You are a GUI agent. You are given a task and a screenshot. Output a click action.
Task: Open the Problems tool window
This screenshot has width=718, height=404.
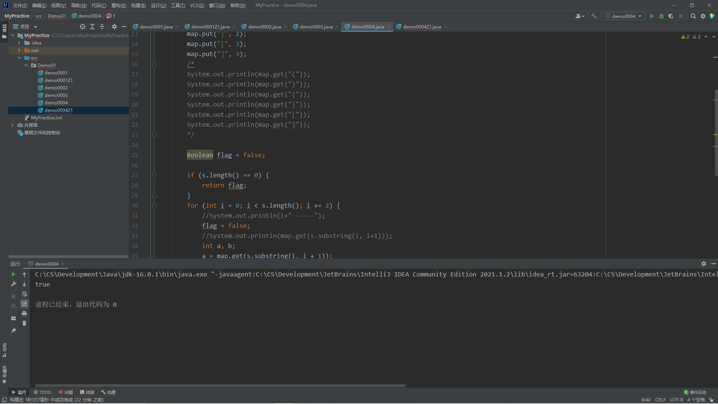coord(66,392)
